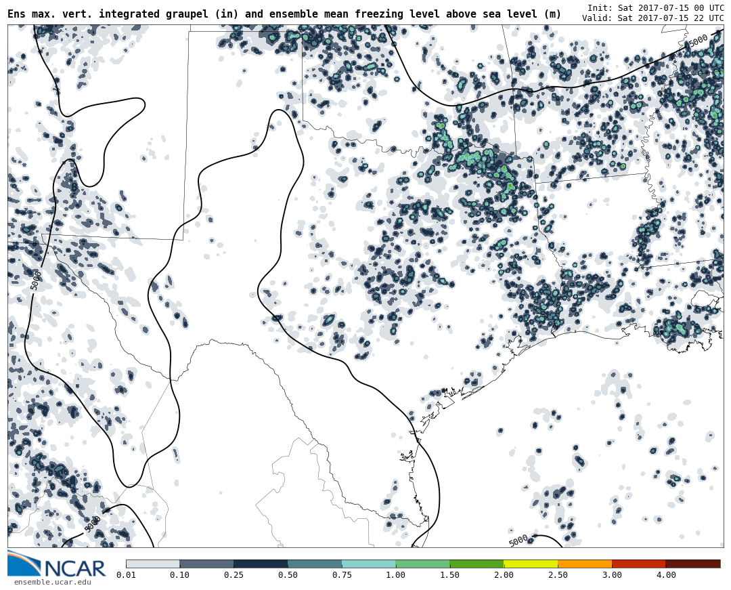Select the 2.50 orange legend swatch
The image size is (731, 590).
click(585, 564)
